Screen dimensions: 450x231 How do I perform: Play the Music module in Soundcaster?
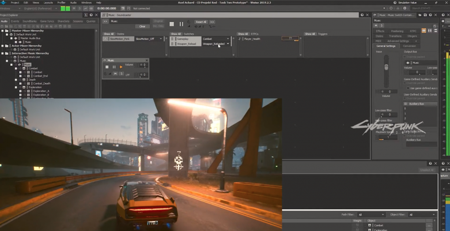(x=121, y=67)
